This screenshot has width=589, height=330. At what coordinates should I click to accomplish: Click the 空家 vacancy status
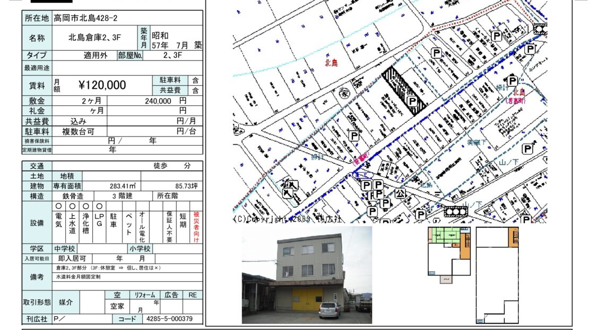click(x=117, y=306)
